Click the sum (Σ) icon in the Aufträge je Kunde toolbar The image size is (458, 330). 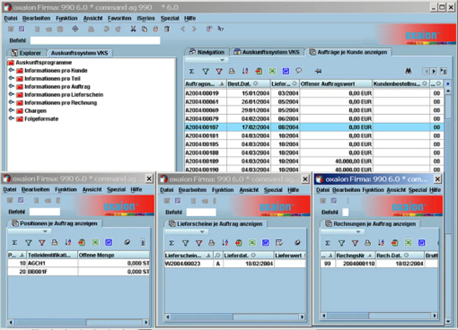192,71
